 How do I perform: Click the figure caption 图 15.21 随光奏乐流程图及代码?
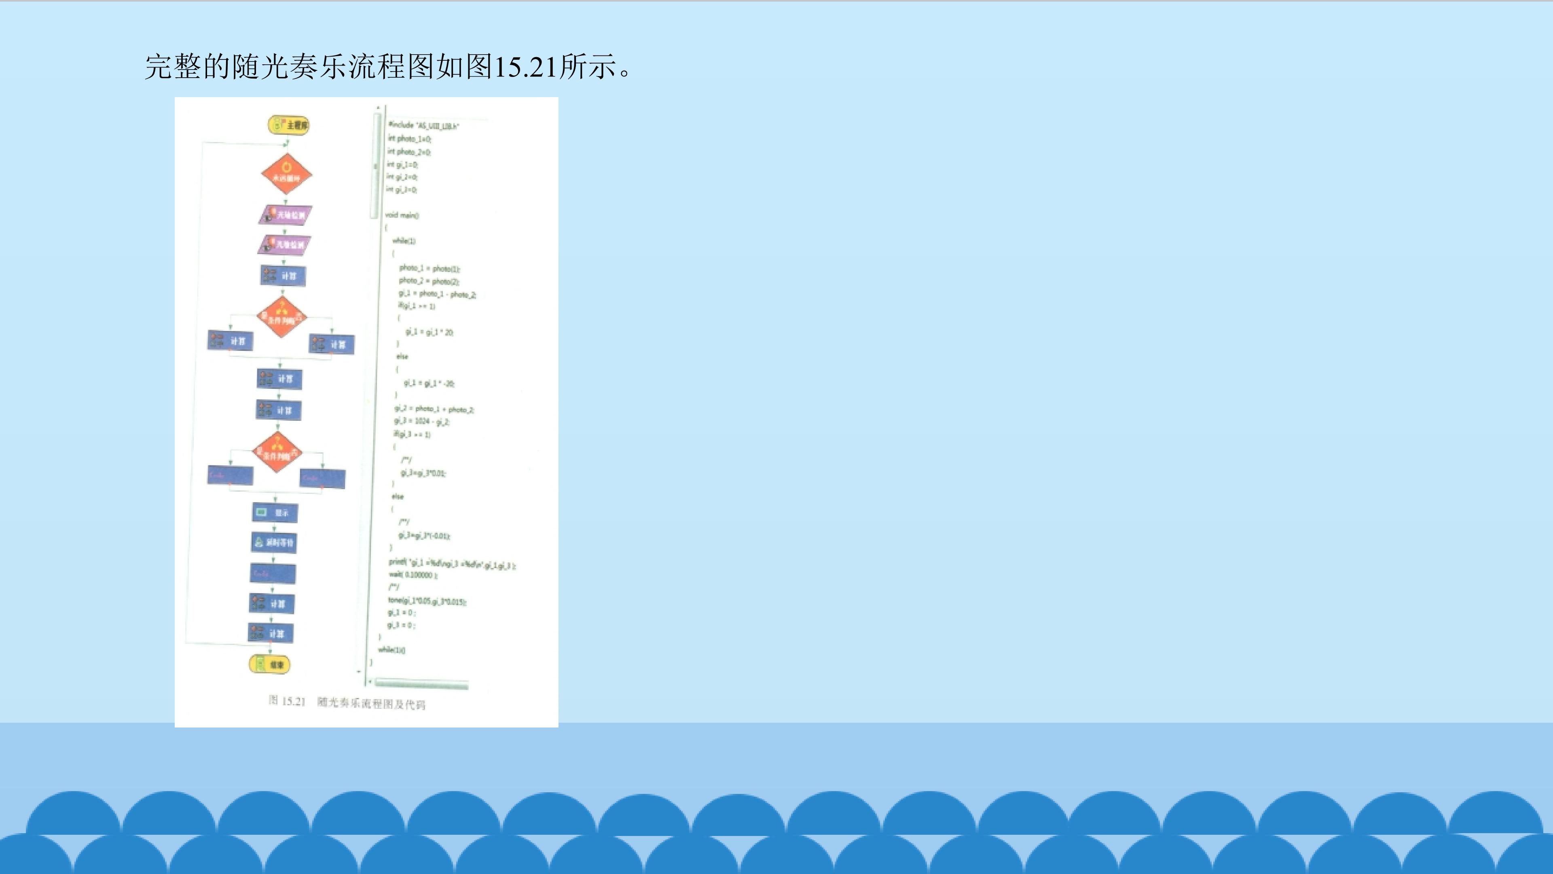click(x=347, y=702)
